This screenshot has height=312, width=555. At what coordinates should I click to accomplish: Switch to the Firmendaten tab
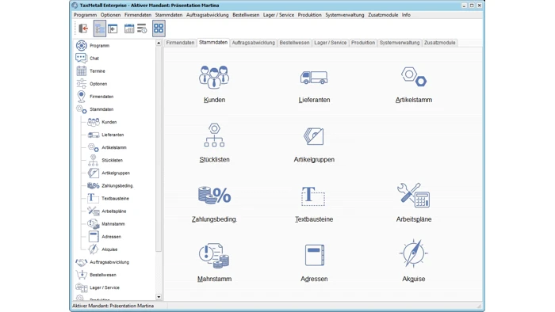pos(180,43)
